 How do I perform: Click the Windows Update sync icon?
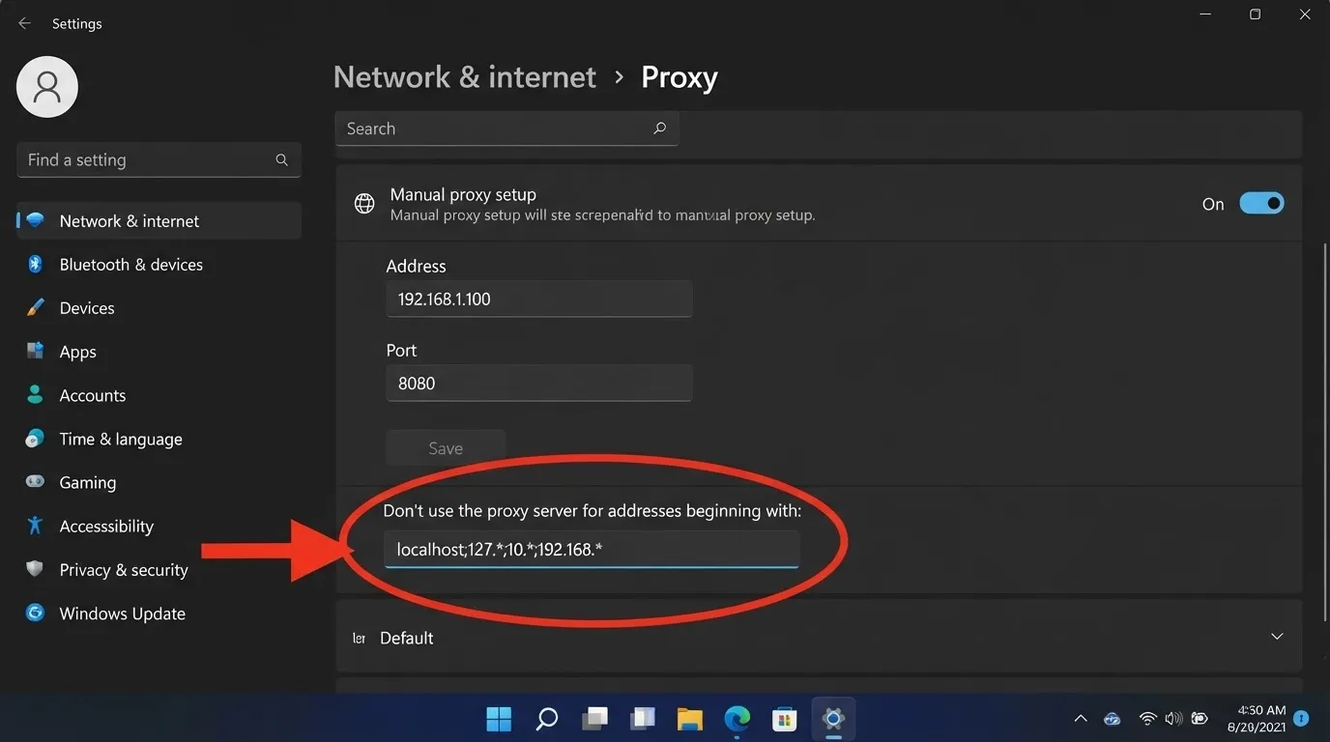[x=36, y=613]
